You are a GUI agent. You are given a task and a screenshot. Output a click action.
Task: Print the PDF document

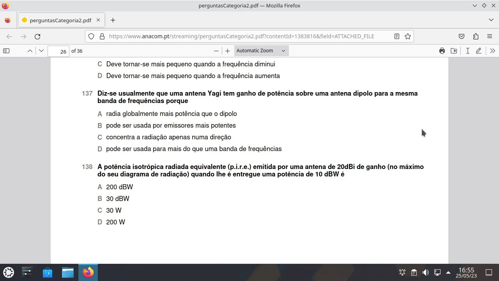pyautogui.click(x=442, y=51)
